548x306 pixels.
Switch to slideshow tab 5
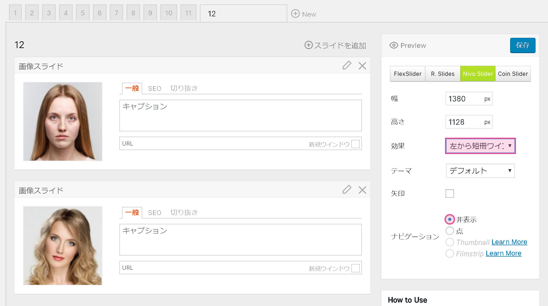(x=83, y=13)
